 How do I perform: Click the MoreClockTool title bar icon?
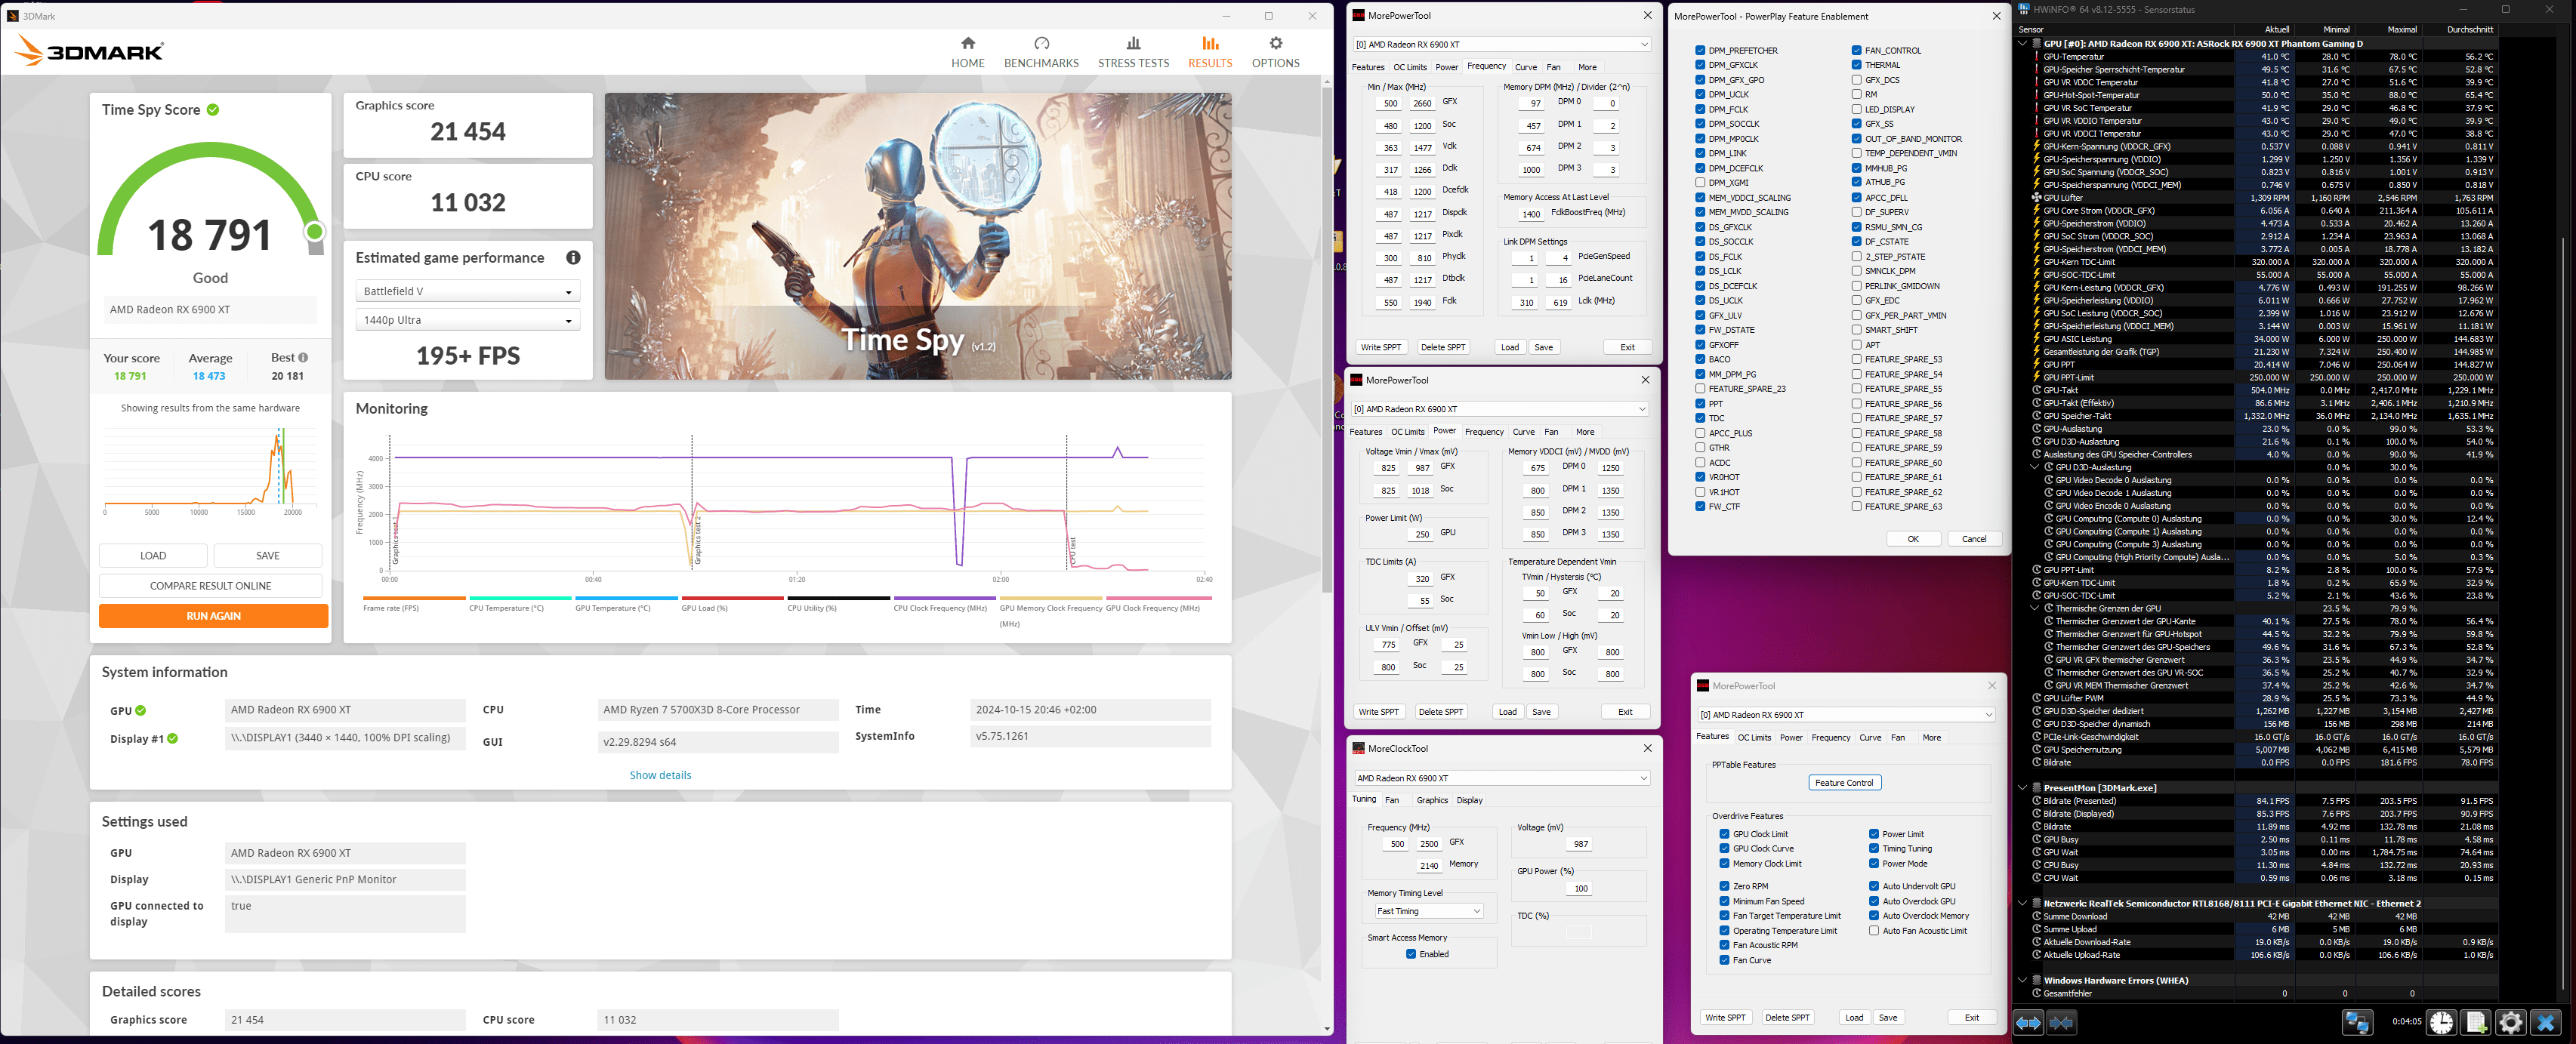click(x=1358, y=748)
